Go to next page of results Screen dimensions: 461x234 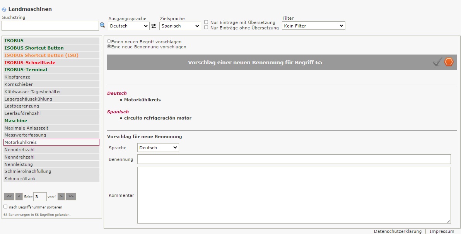pos(61,196)
